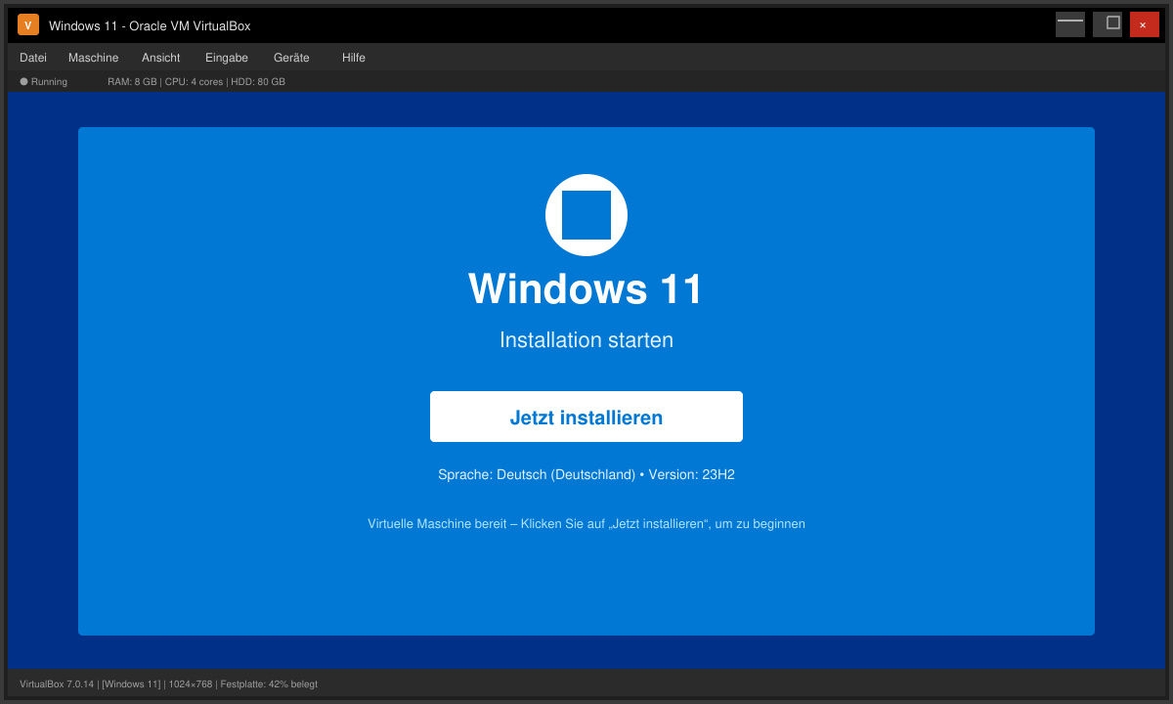Open the Eingabe menu
The height and width of the screenshot is (704, 1173).
click(x=227, y=58)
